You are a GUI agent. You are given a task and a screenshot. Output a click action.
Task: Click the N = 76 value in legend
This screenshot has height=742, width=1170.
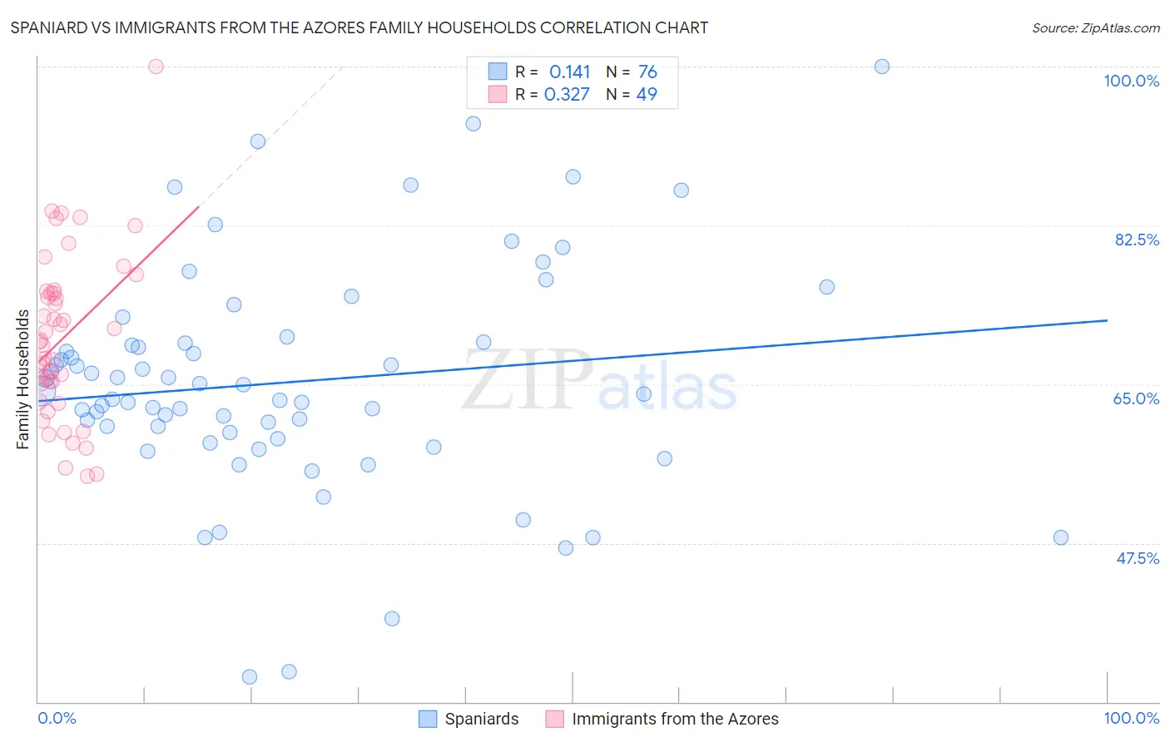pyautogui.click(x=632, y=72)
